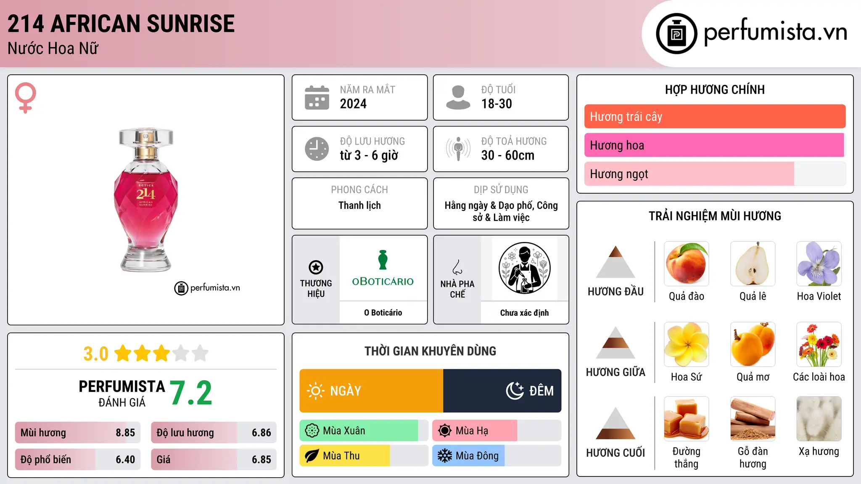Click the THỜI GIAN KHUYÊN DÙNG heading

point(430,351)
